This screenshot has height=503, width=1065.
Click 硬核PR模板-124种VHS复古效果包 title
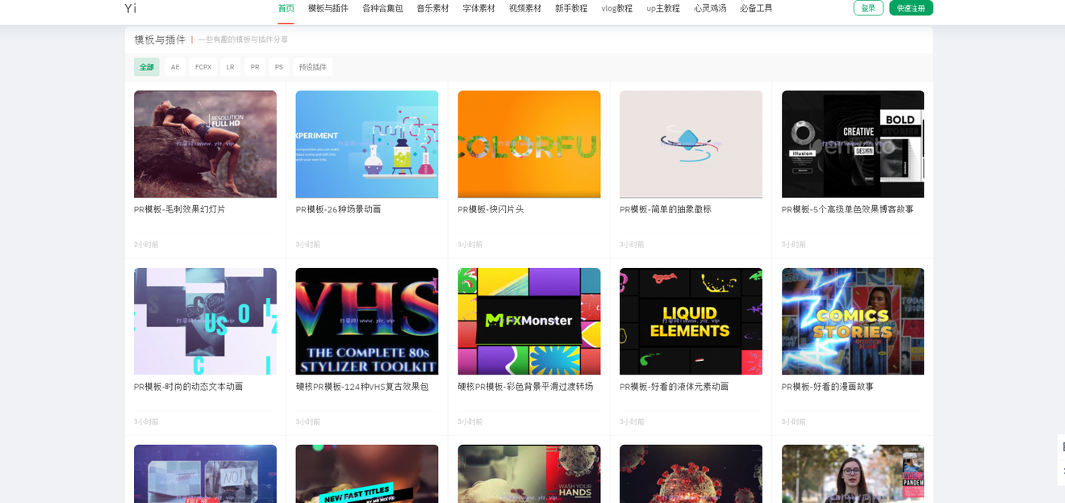pos(362,387)
